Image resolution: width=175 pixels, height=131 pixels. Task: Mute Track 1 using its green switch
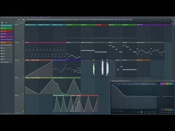coord(24,41)
